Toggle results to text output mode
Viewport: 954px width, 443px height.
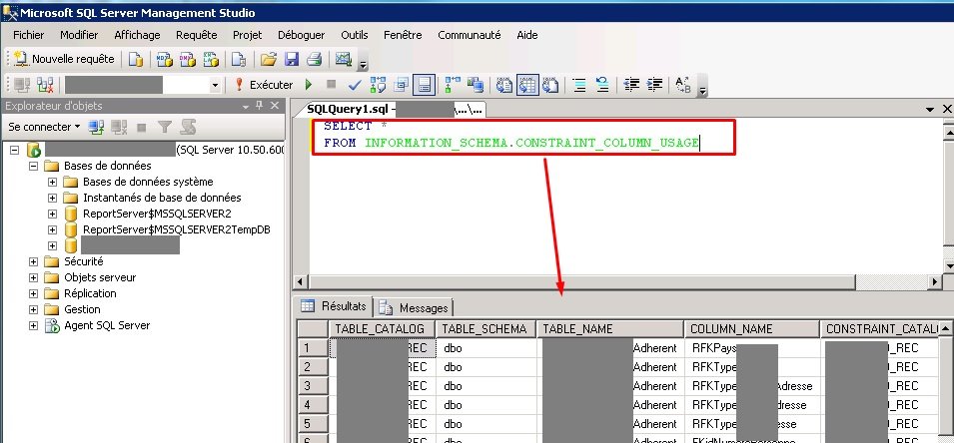[x=504, y=85]
